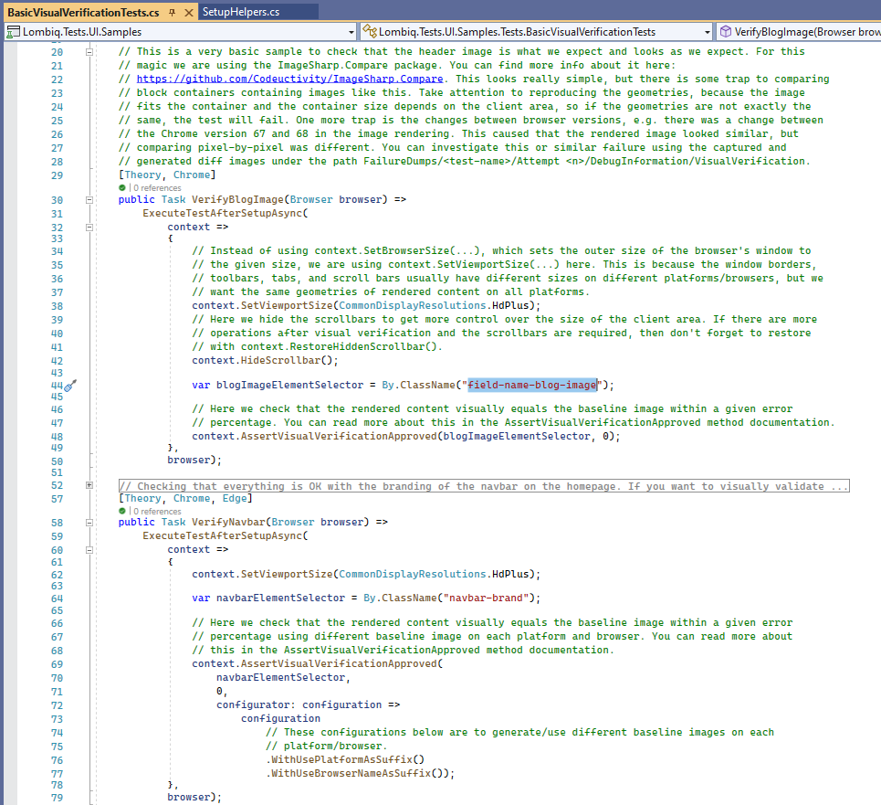Click 'configurator:' parameter name on line 72
This screenshot has height=805, width=881.
257,704
